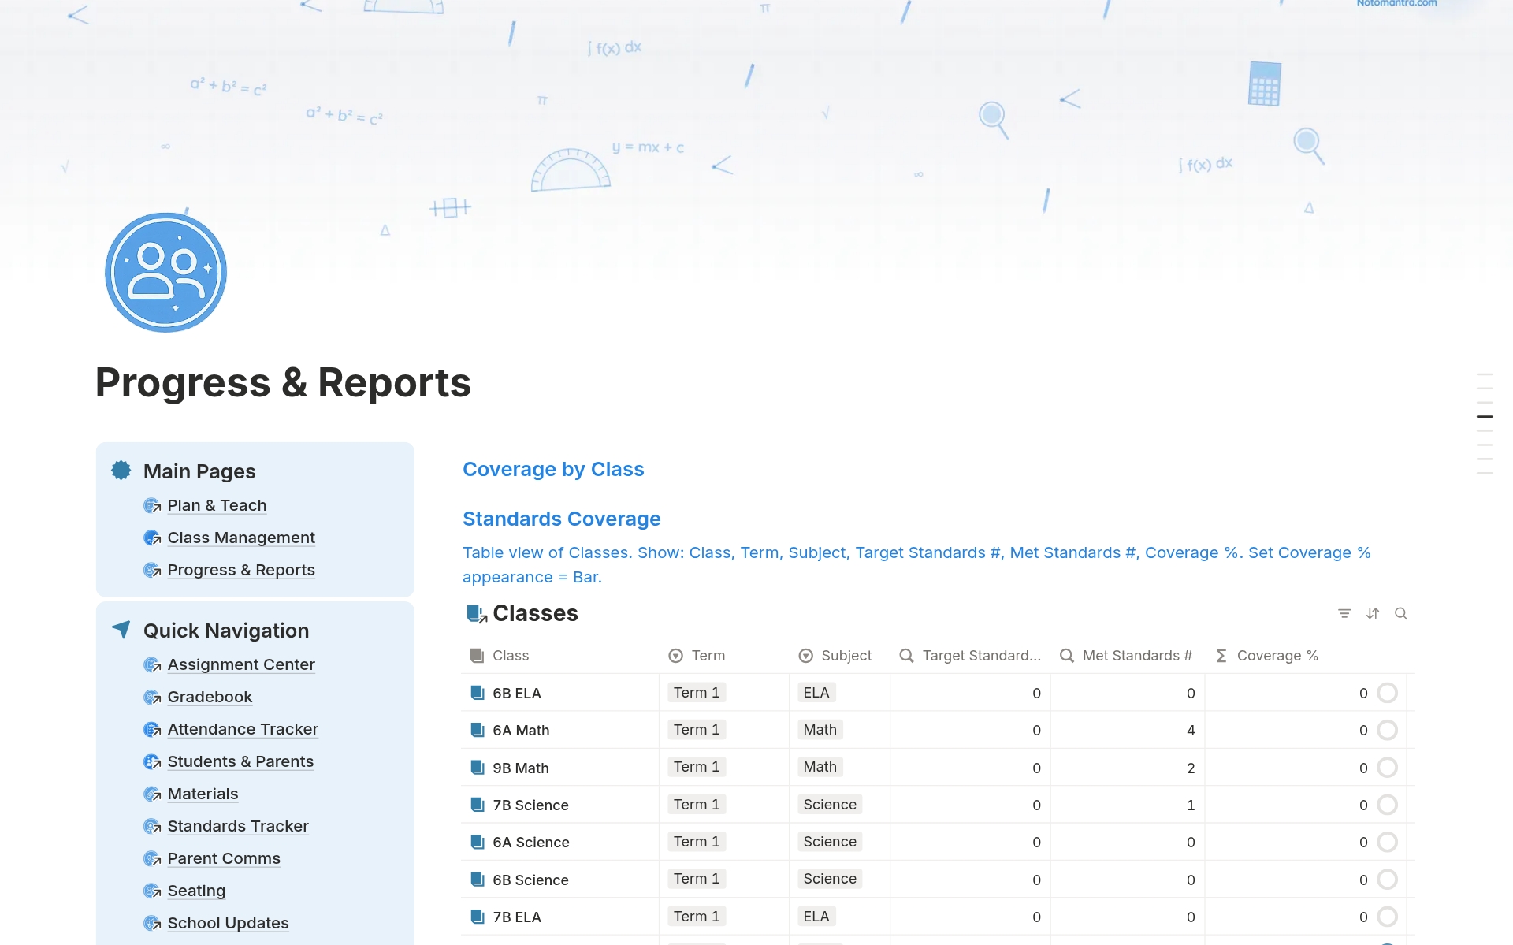Click the filter icon above Classes table
The width and height of the screenshot is (1513, 945).
tap(1344, 613)
